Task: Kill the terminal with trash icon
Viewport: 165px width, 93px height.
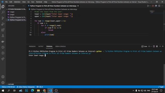Action: click(157, 46)
